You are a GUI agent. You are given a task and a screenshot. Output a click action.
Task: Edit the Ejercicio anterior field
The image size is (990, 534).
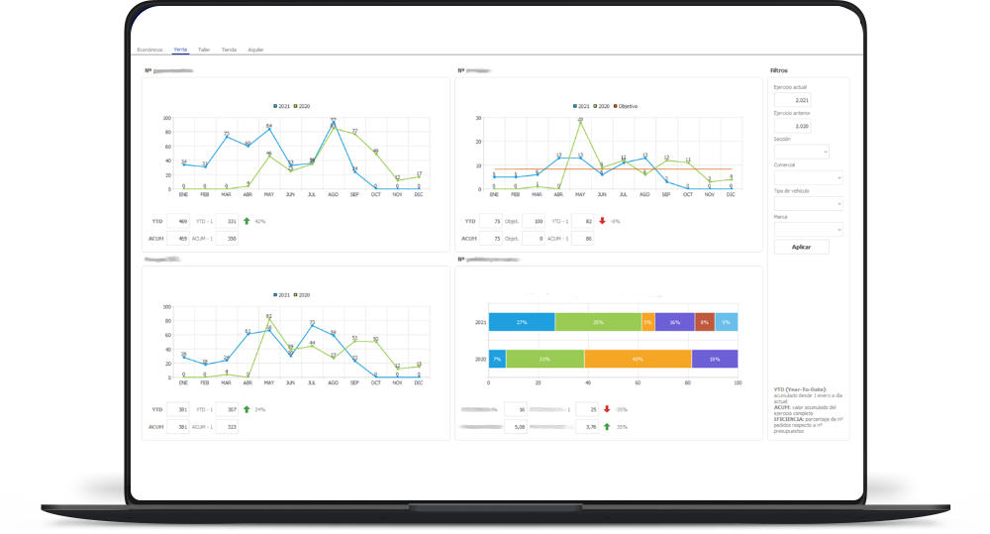click(x=792, y=126)
